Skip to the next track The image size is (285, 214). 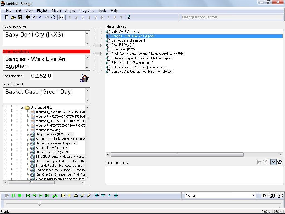pyautogui.click(x=47, y=196)
